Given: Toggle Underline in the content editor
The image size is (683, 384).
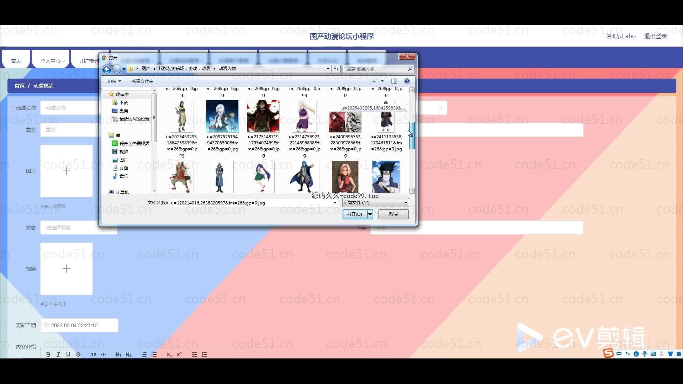Looking at the screenshot, I should click(68, 354).
